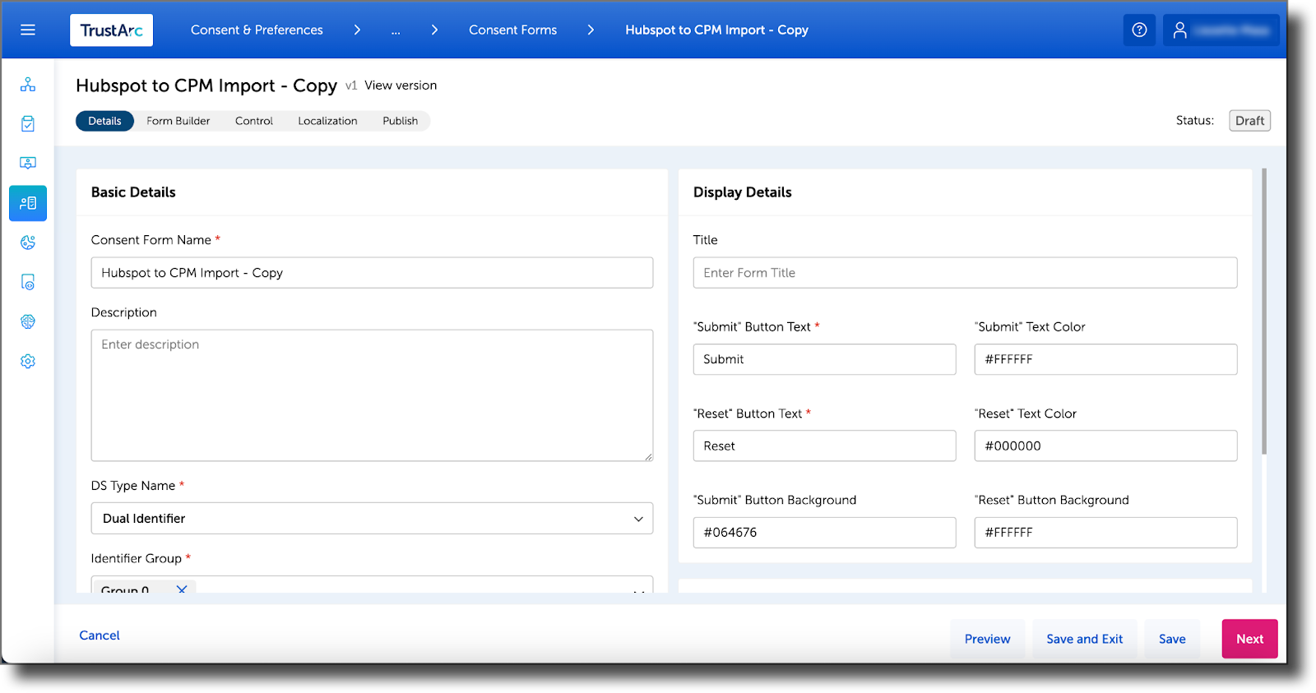Go to Consent & Preferences breadcrumb
1316x693 pixels.
pos(257,30)
